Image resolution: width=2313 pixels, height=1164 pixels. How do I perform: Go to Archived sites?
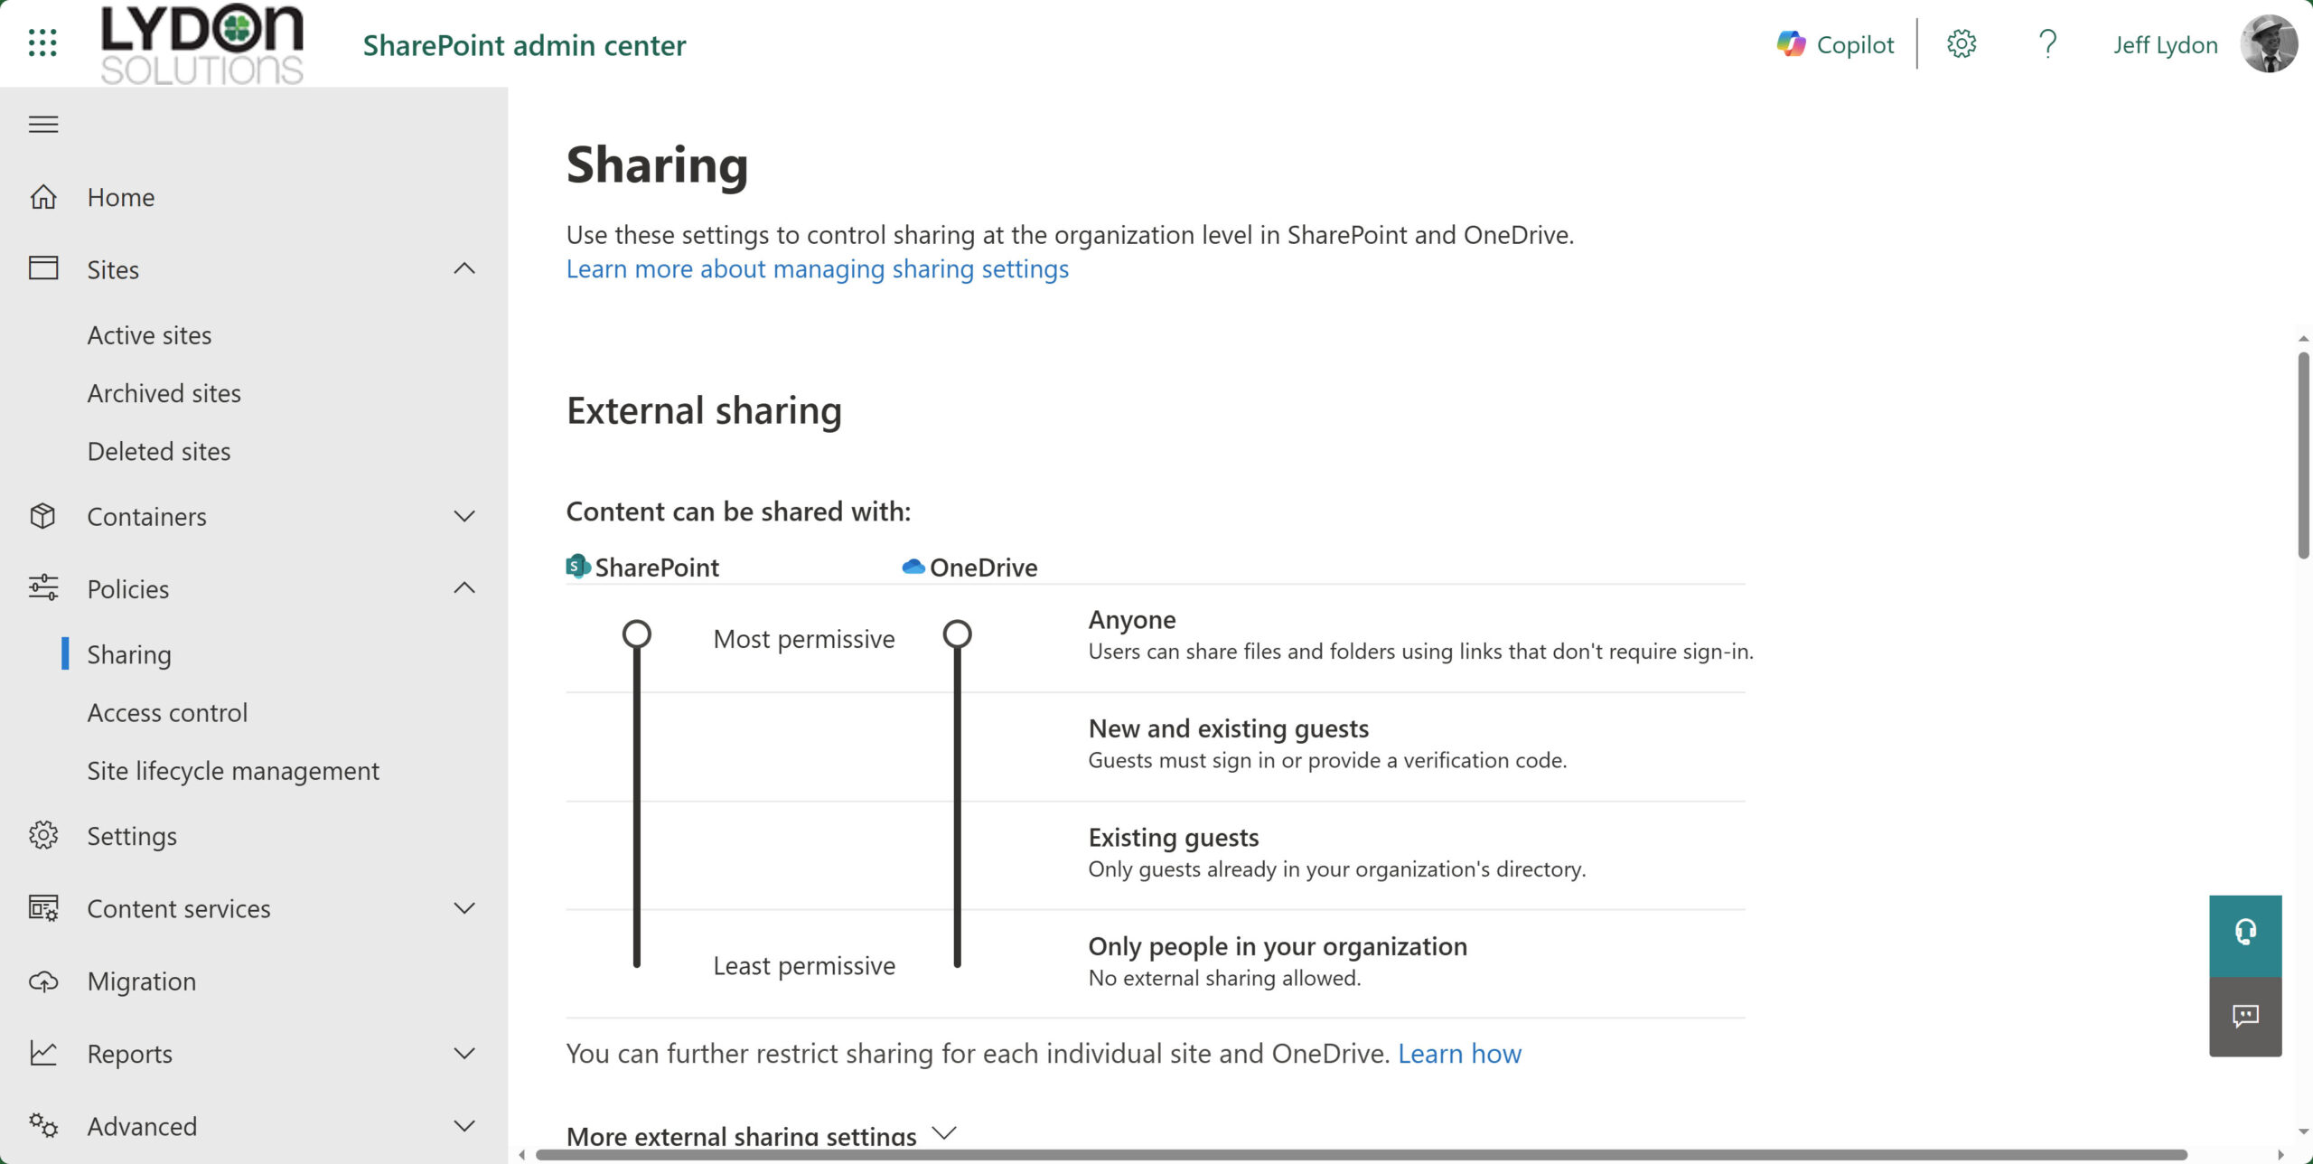(x=164, y=393)
